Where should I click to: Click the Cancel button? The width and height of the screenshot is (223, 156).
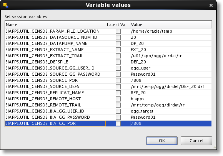tap(196, 141)
